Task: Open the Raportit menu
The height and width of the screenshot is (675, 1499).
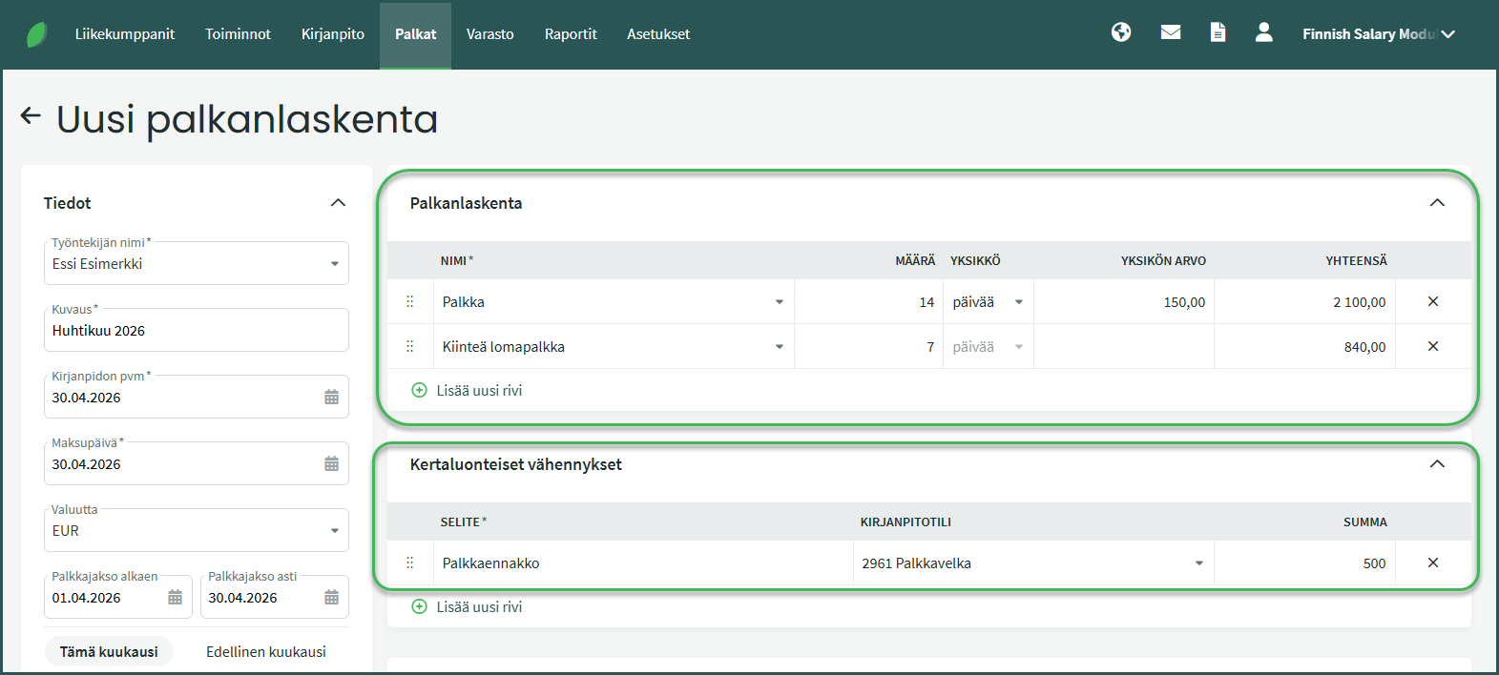Action: coord(571,34)
